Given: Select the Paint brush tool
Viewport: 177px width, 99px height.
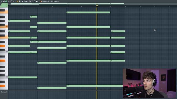Looking at the screenshot, I should pyautogui.click(x=20, y=1).
